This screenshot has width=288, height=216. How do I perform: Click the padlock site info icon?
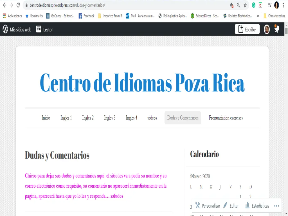[x=26, y=5]
